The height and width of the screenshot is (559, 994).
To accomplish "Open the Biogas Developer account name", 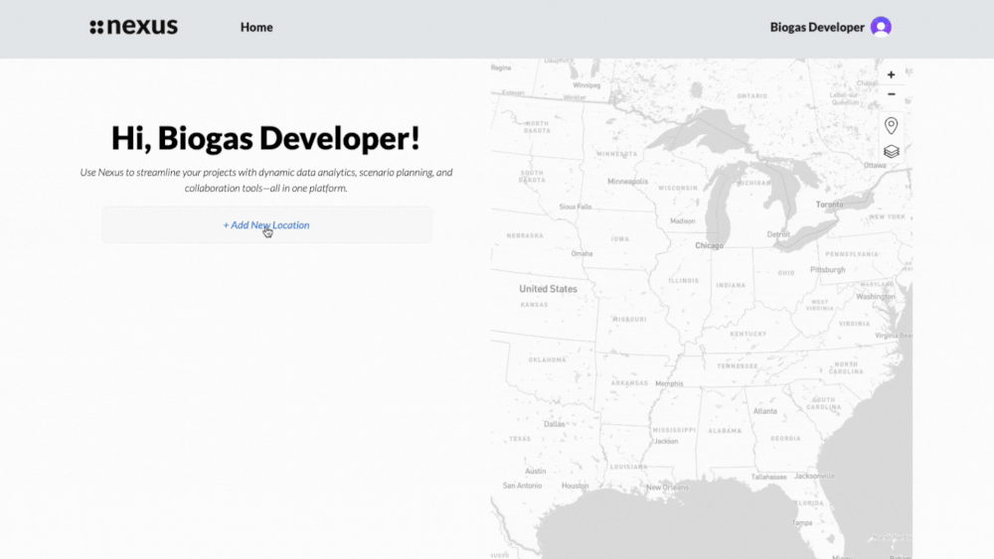I will click(816, 27).
